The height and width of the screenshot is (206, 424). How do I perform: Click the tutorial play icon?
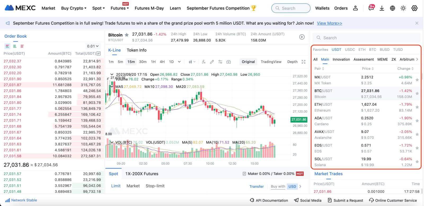tap(302, 37)
